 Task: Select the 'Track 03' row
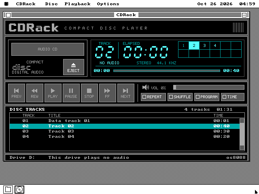[125, 131]
